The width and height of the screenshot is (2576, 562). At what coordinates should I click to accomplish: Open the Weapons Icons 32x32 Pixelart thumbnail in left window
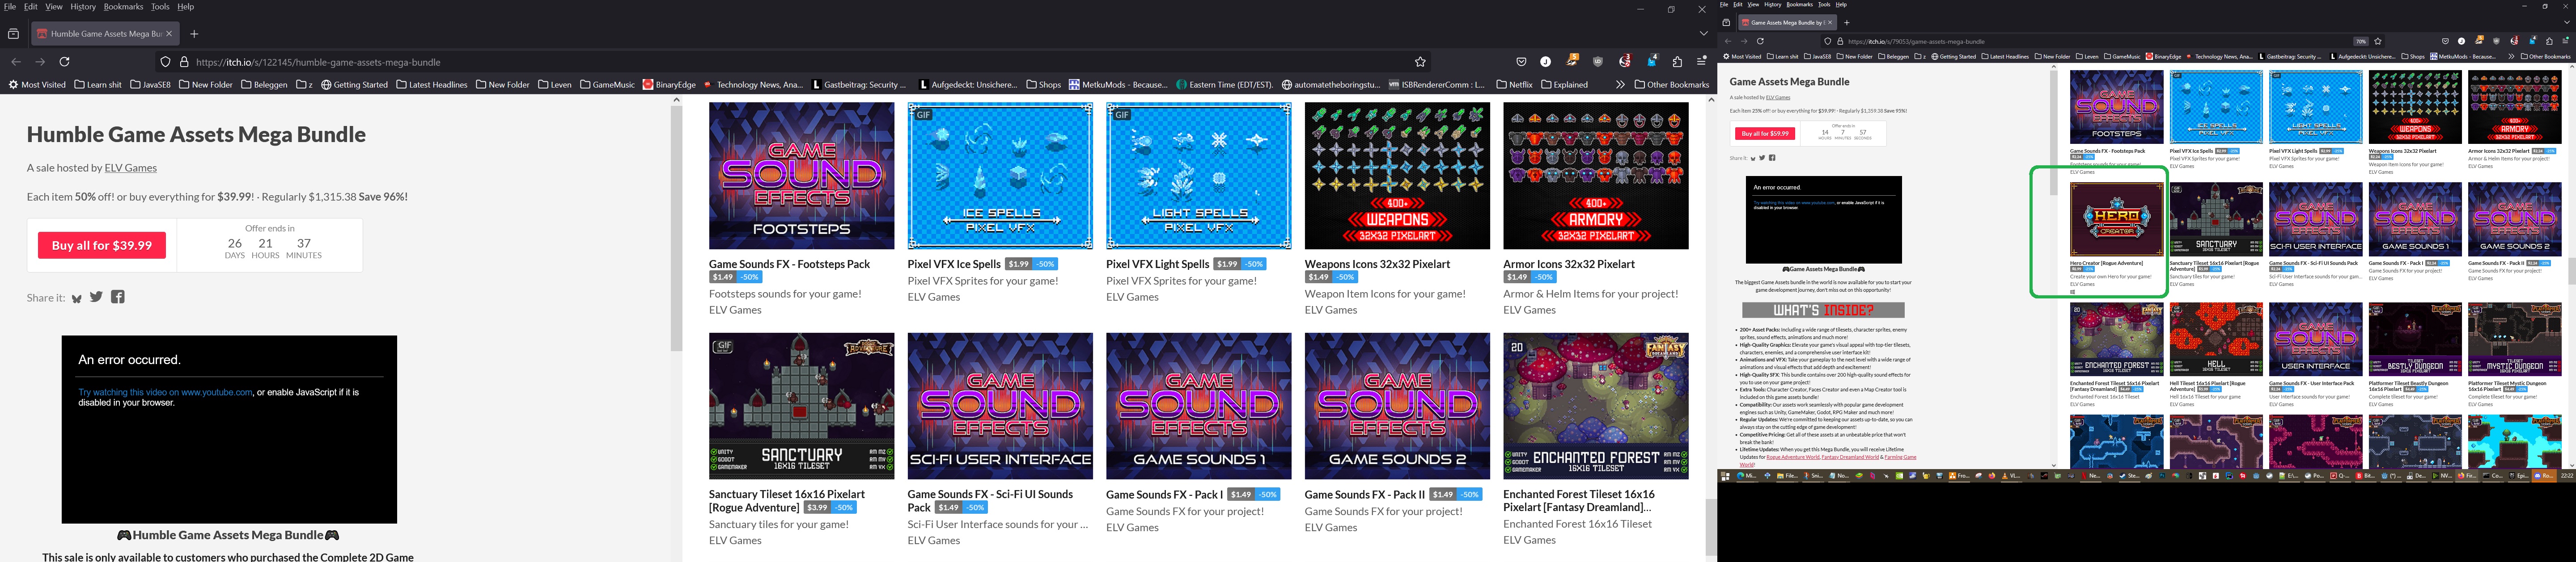[1397, 176]
